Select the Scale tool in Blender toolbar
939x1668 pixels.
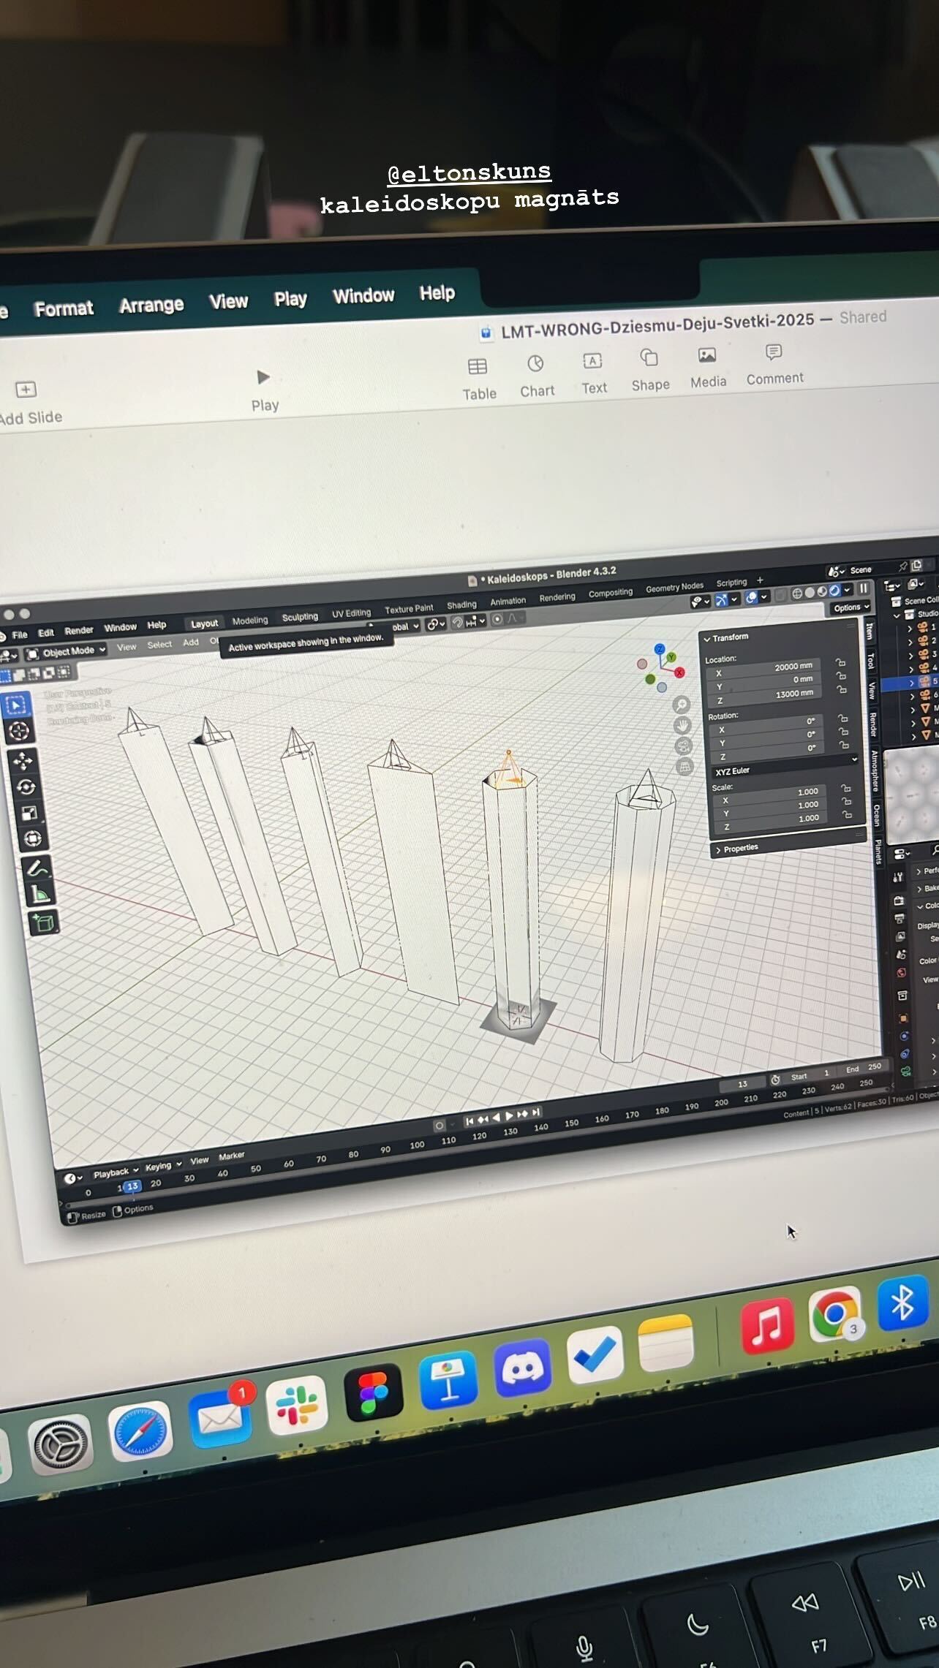pyautogui.click(x=30, y=813)
